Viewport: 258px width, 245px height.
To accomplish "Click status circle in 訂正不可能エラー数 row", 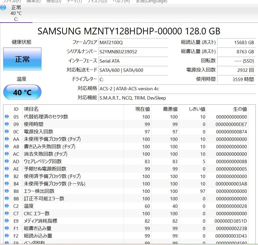I will pos(7,199).
